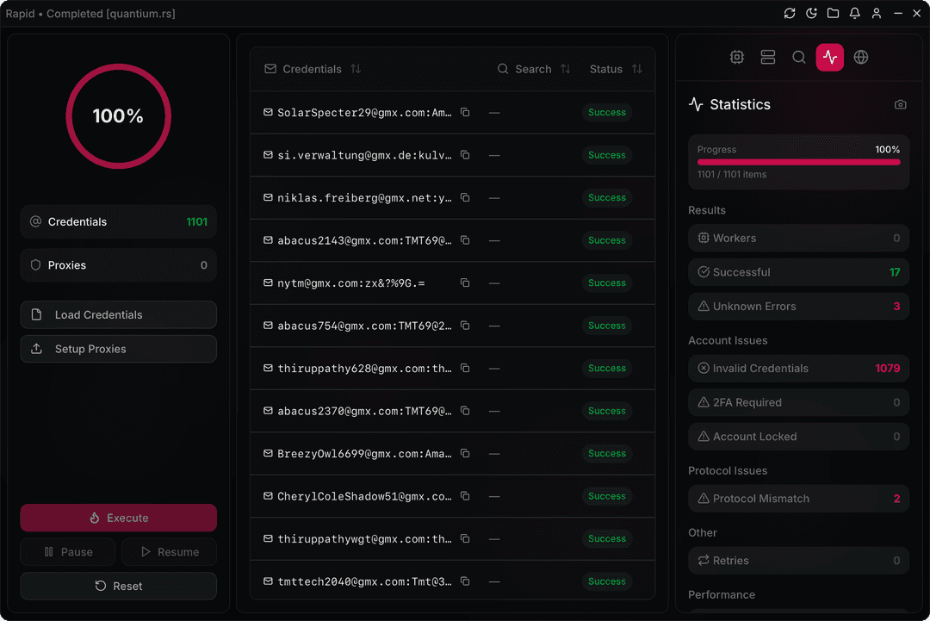Open the magnifier tab in right panel
This screenshot has height=621, width=930.
(799, 57)
